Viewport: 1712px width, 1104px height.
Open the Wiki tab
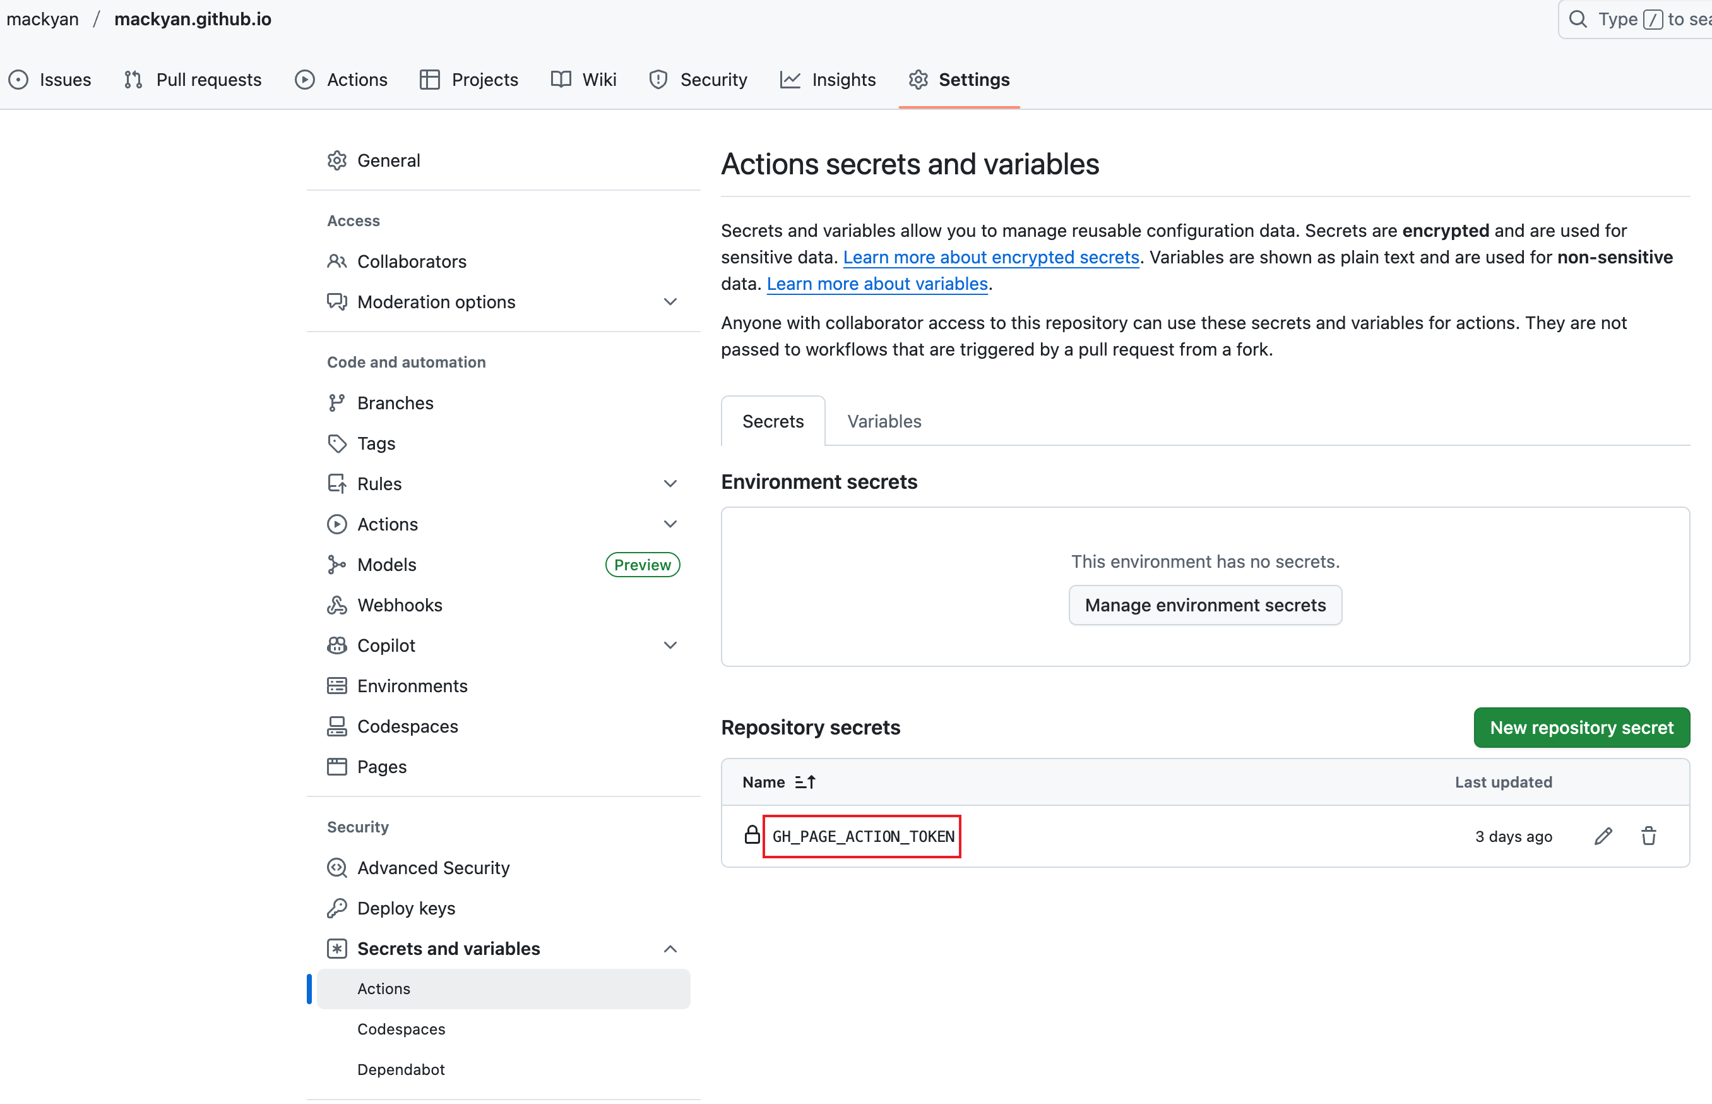(584, 80)
